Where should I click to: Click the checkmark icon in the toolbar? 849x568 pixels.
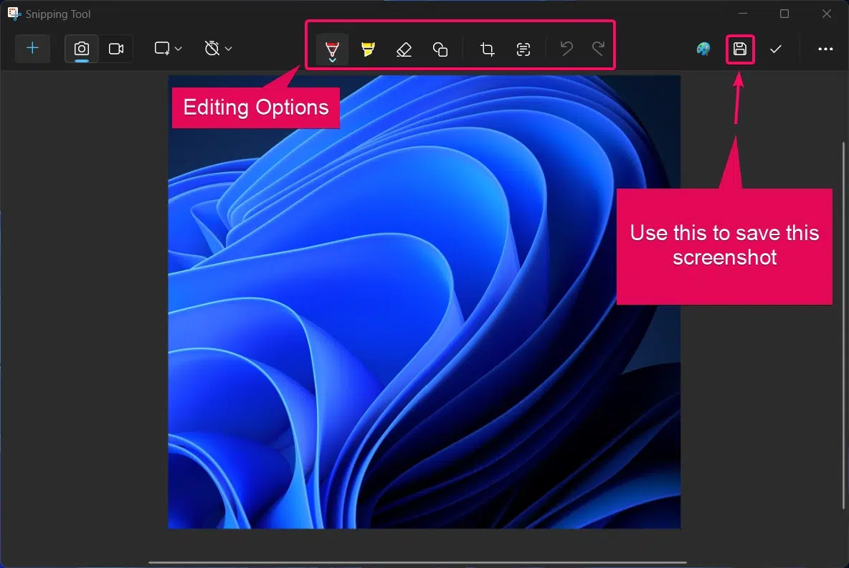(x=775, y=49)
